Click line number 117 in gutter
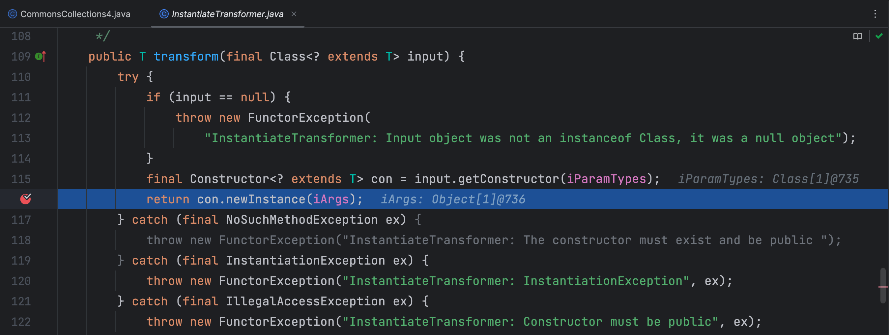This screenshot has width=889, height=335. pos(21,219)
